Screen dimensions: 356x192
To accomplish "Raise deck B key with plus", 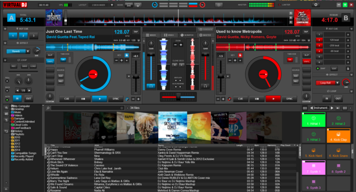I will [235, 60].
